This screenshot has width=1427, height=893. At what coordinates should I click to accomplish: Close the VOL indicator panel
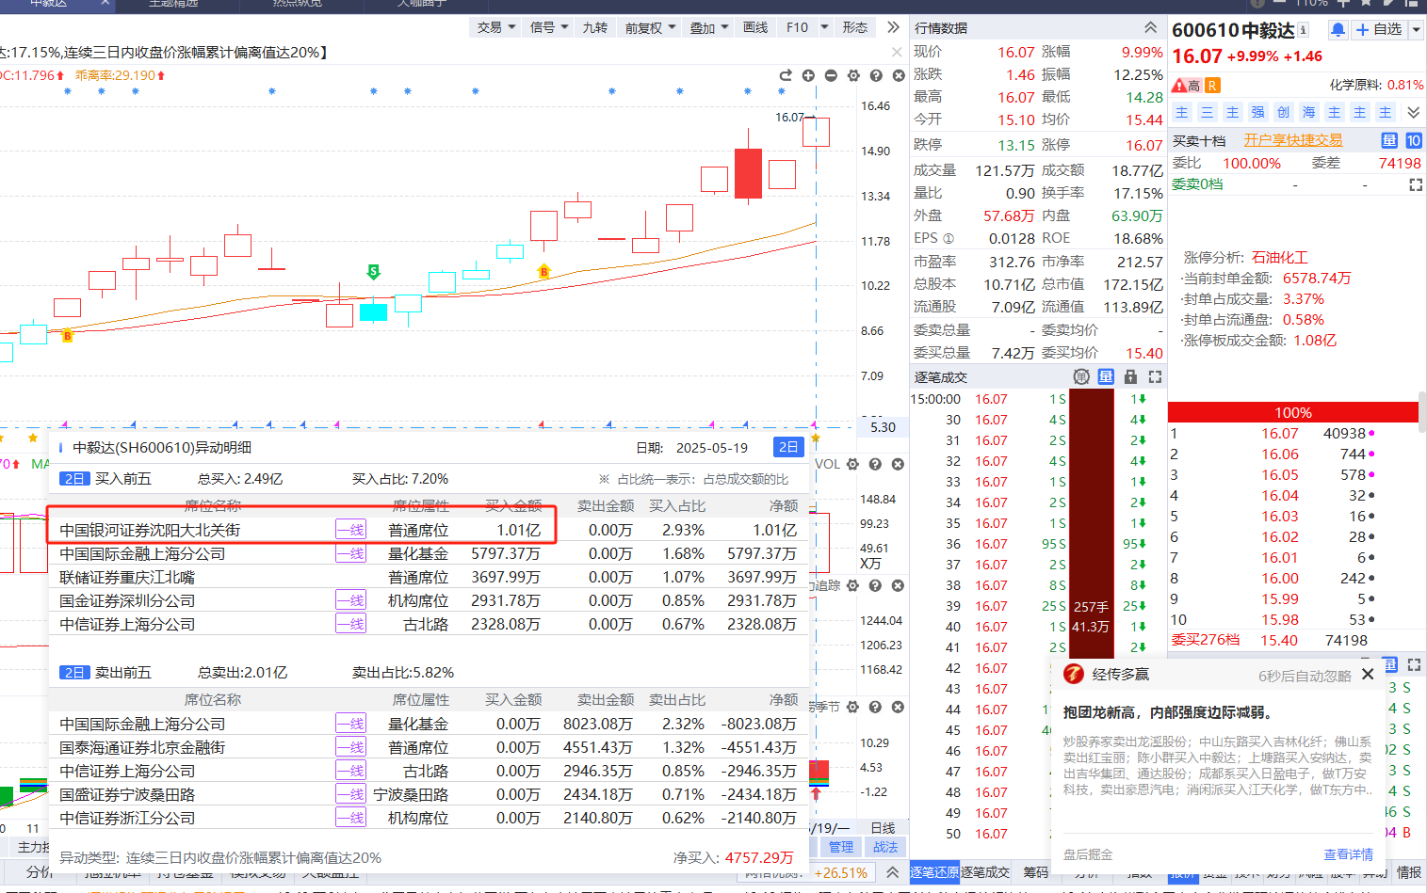[x=898, y=464]
